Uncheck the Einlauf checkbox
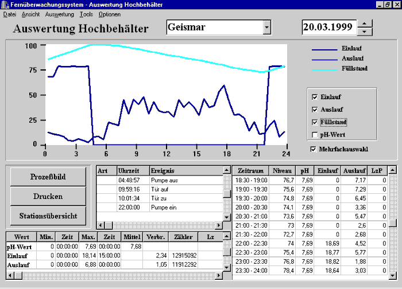The width and height of the screenshot is (402, 289). tap(314, 97)
